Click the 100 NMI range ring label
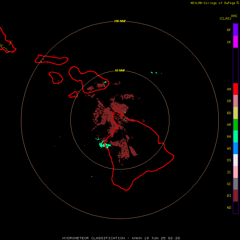 (120, 21)
